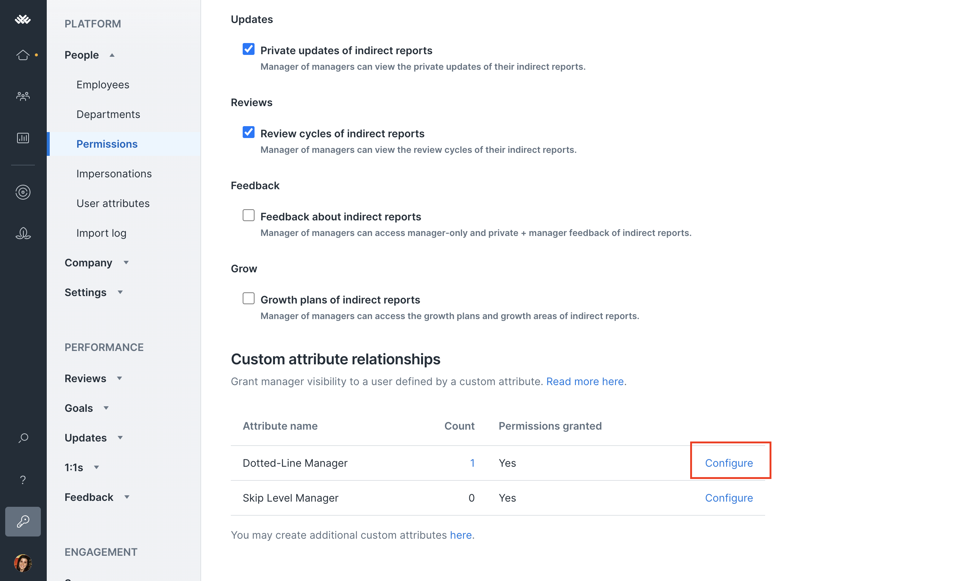Open the People team icon

23,96
